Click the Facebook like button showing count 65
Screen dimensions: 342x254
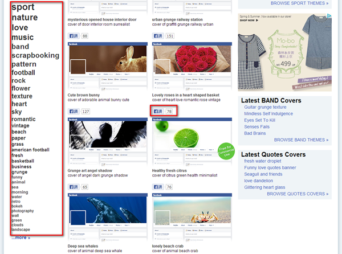coord(74,187)
